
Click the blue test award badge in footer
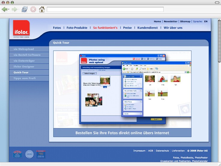(41, 154)
